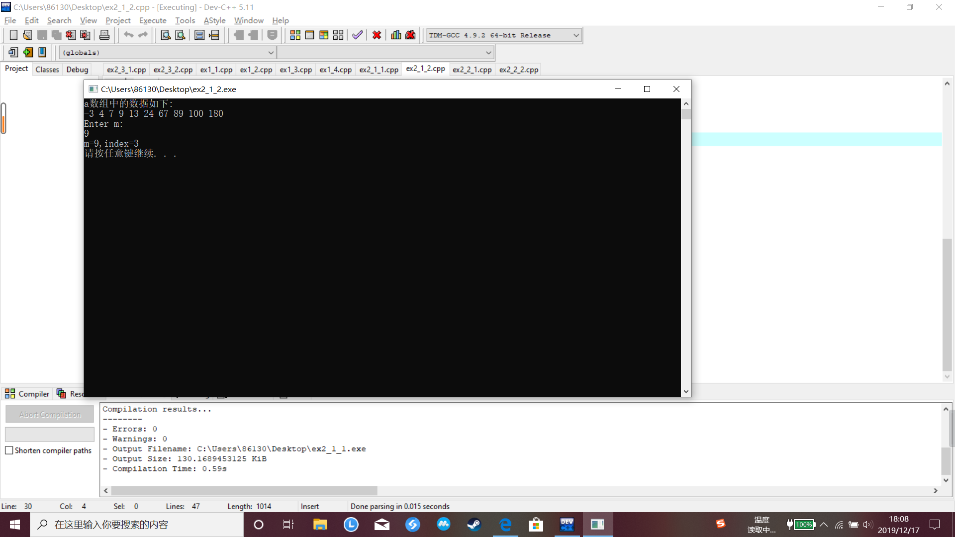Open the empty function list dropdown
955x537 pixels.
488,53
